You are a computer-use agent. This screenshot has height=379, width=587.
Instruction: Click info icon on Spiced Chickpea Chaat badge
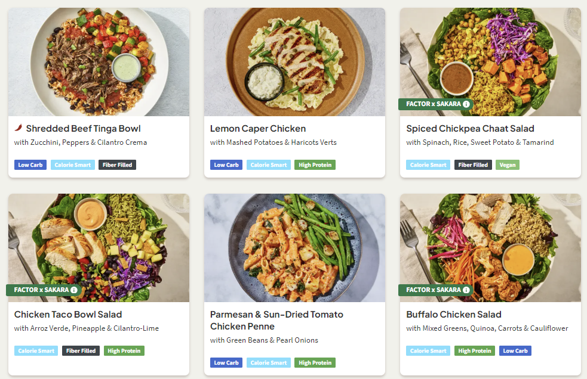[x=466, y=104]
